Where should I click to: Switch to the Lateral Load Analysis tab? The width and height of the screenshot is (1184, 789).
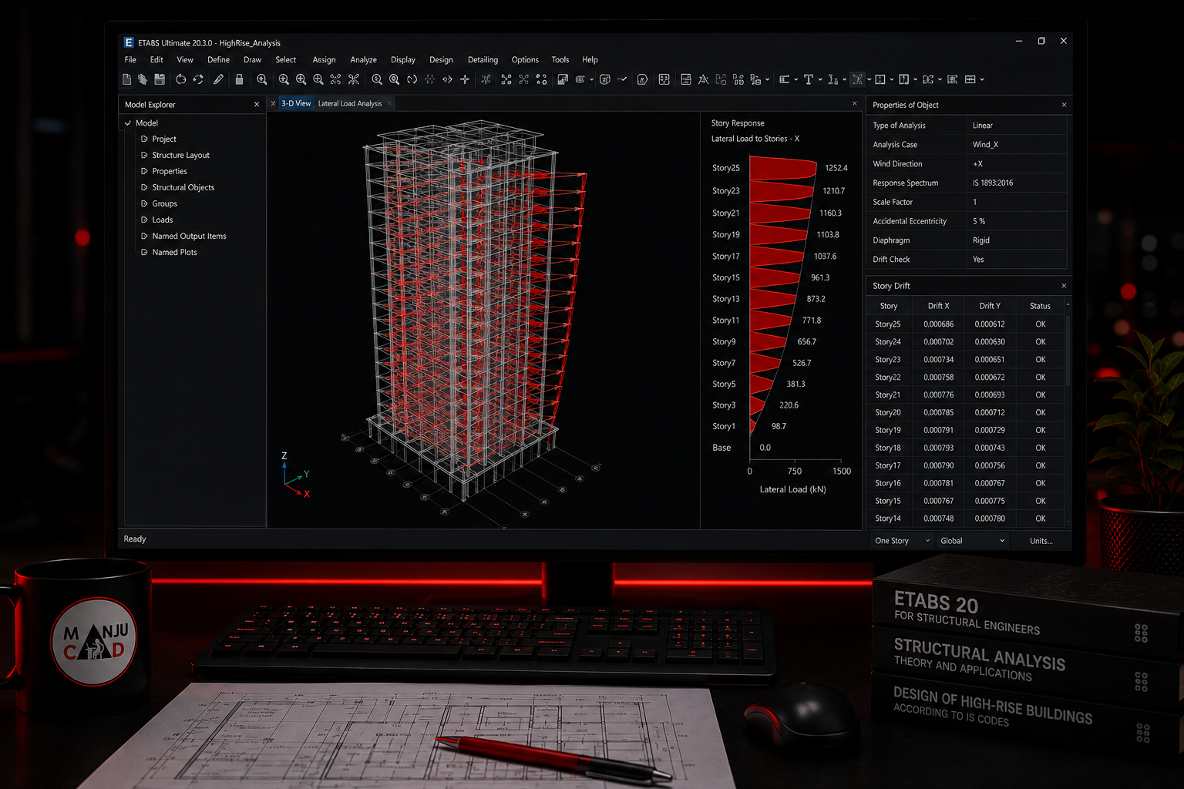coord(350,103)
